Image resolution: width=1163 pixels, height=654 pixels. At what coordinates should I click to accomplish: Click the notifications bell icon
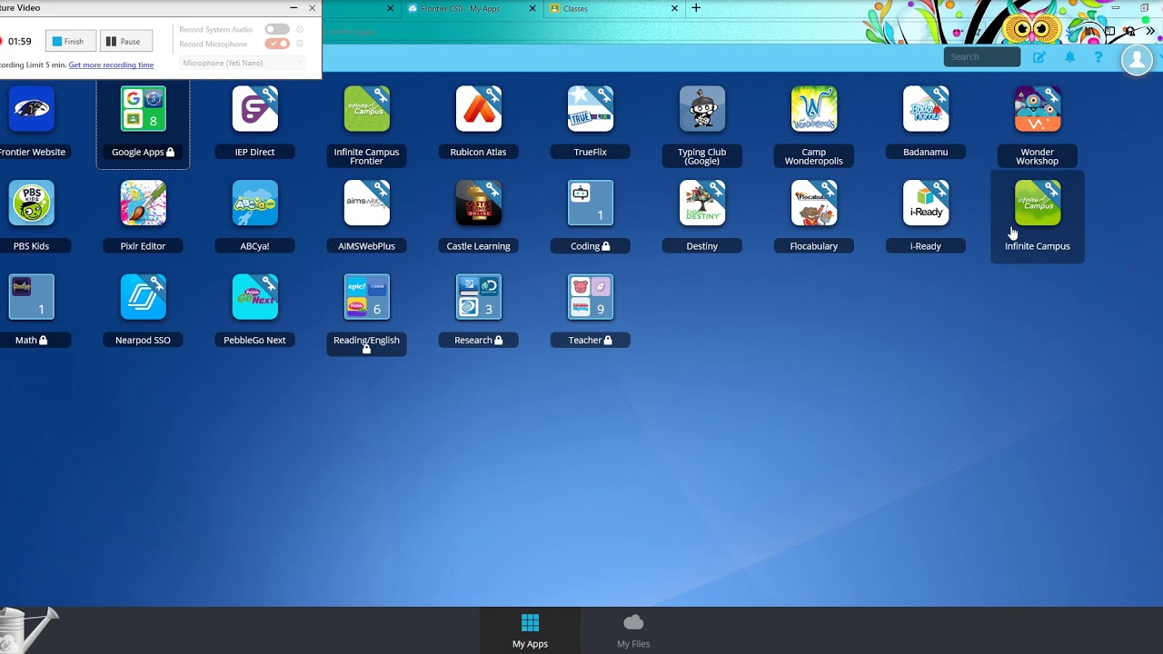tap(1069, 57)
